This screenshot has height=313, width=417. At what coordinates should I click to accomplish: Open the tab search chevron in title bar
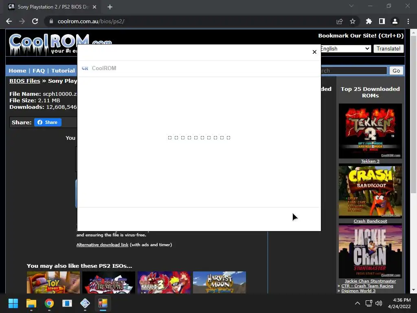point(351,6)
